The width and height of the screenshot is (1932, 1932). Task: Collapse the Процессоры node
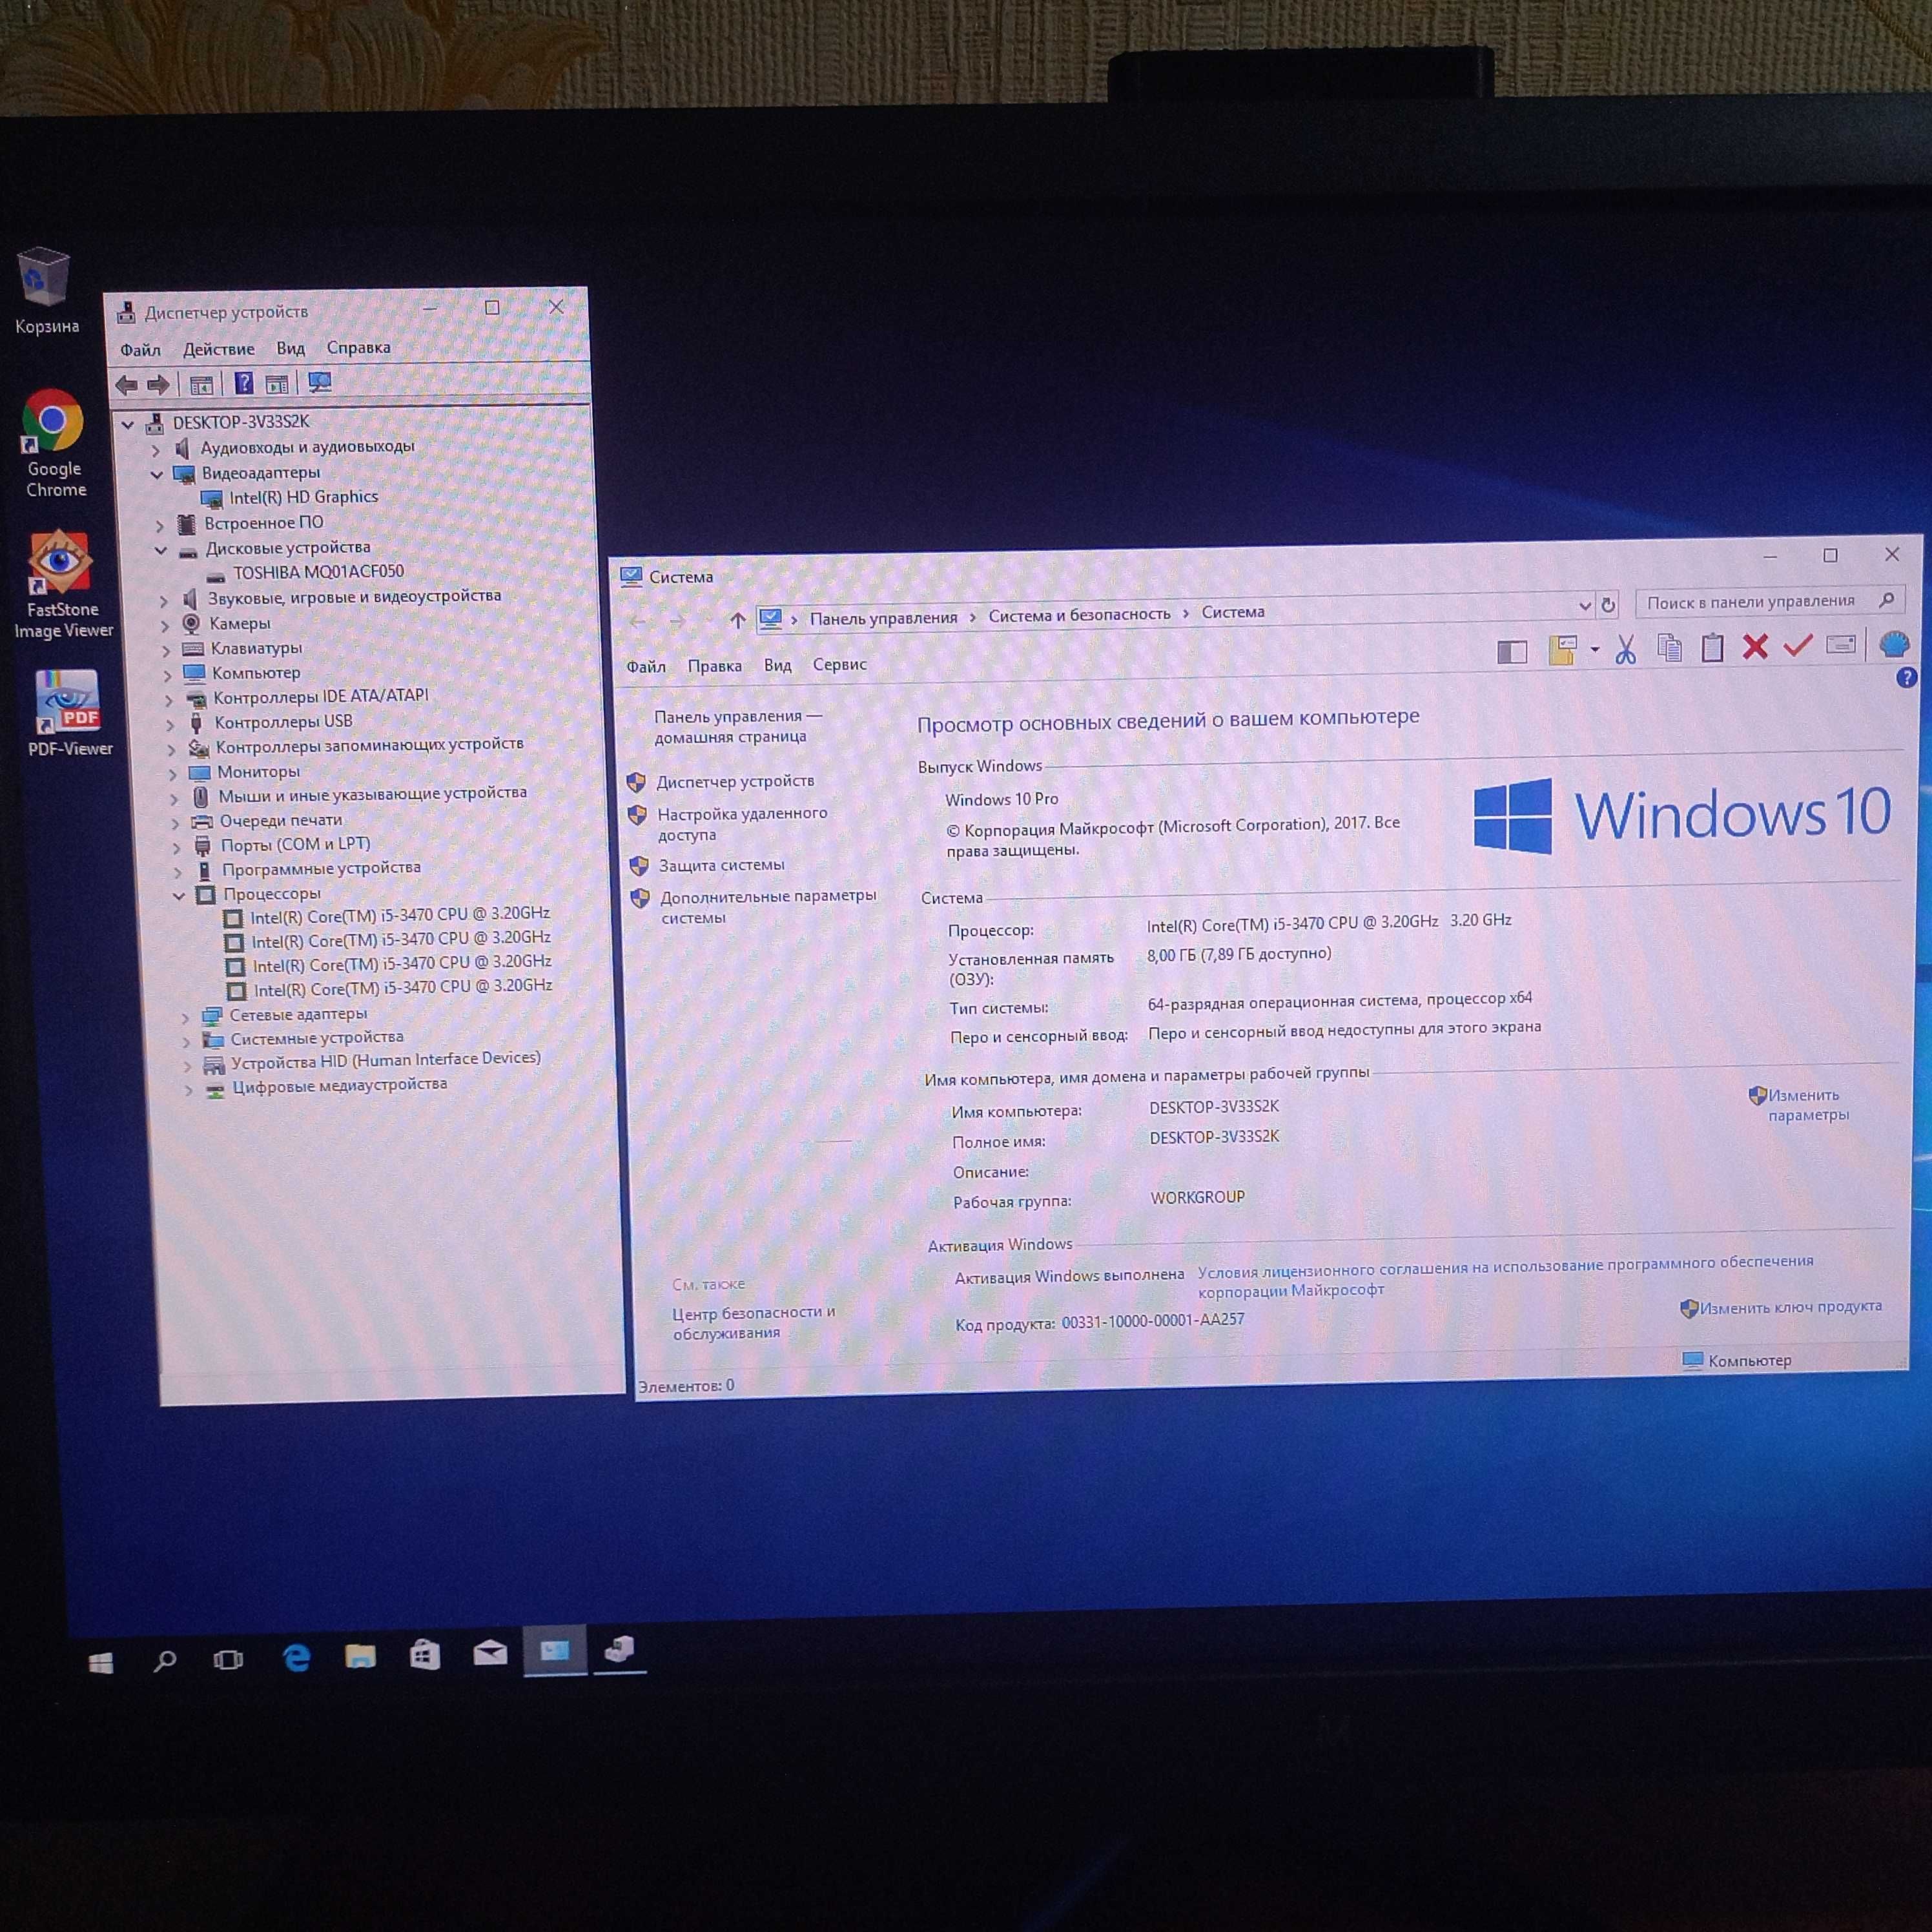point(179,896)
